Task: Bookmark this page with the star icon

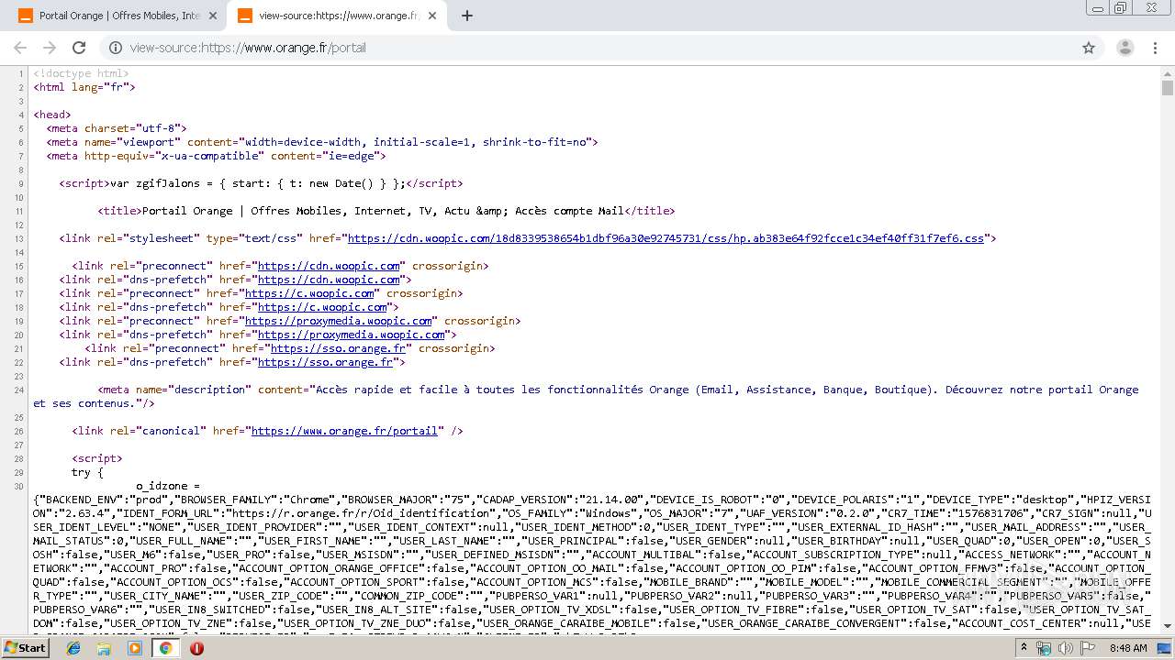Action: coord(1089,48)
